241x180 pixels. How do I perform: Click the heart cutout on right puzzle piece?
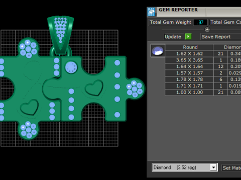point(94,88)
